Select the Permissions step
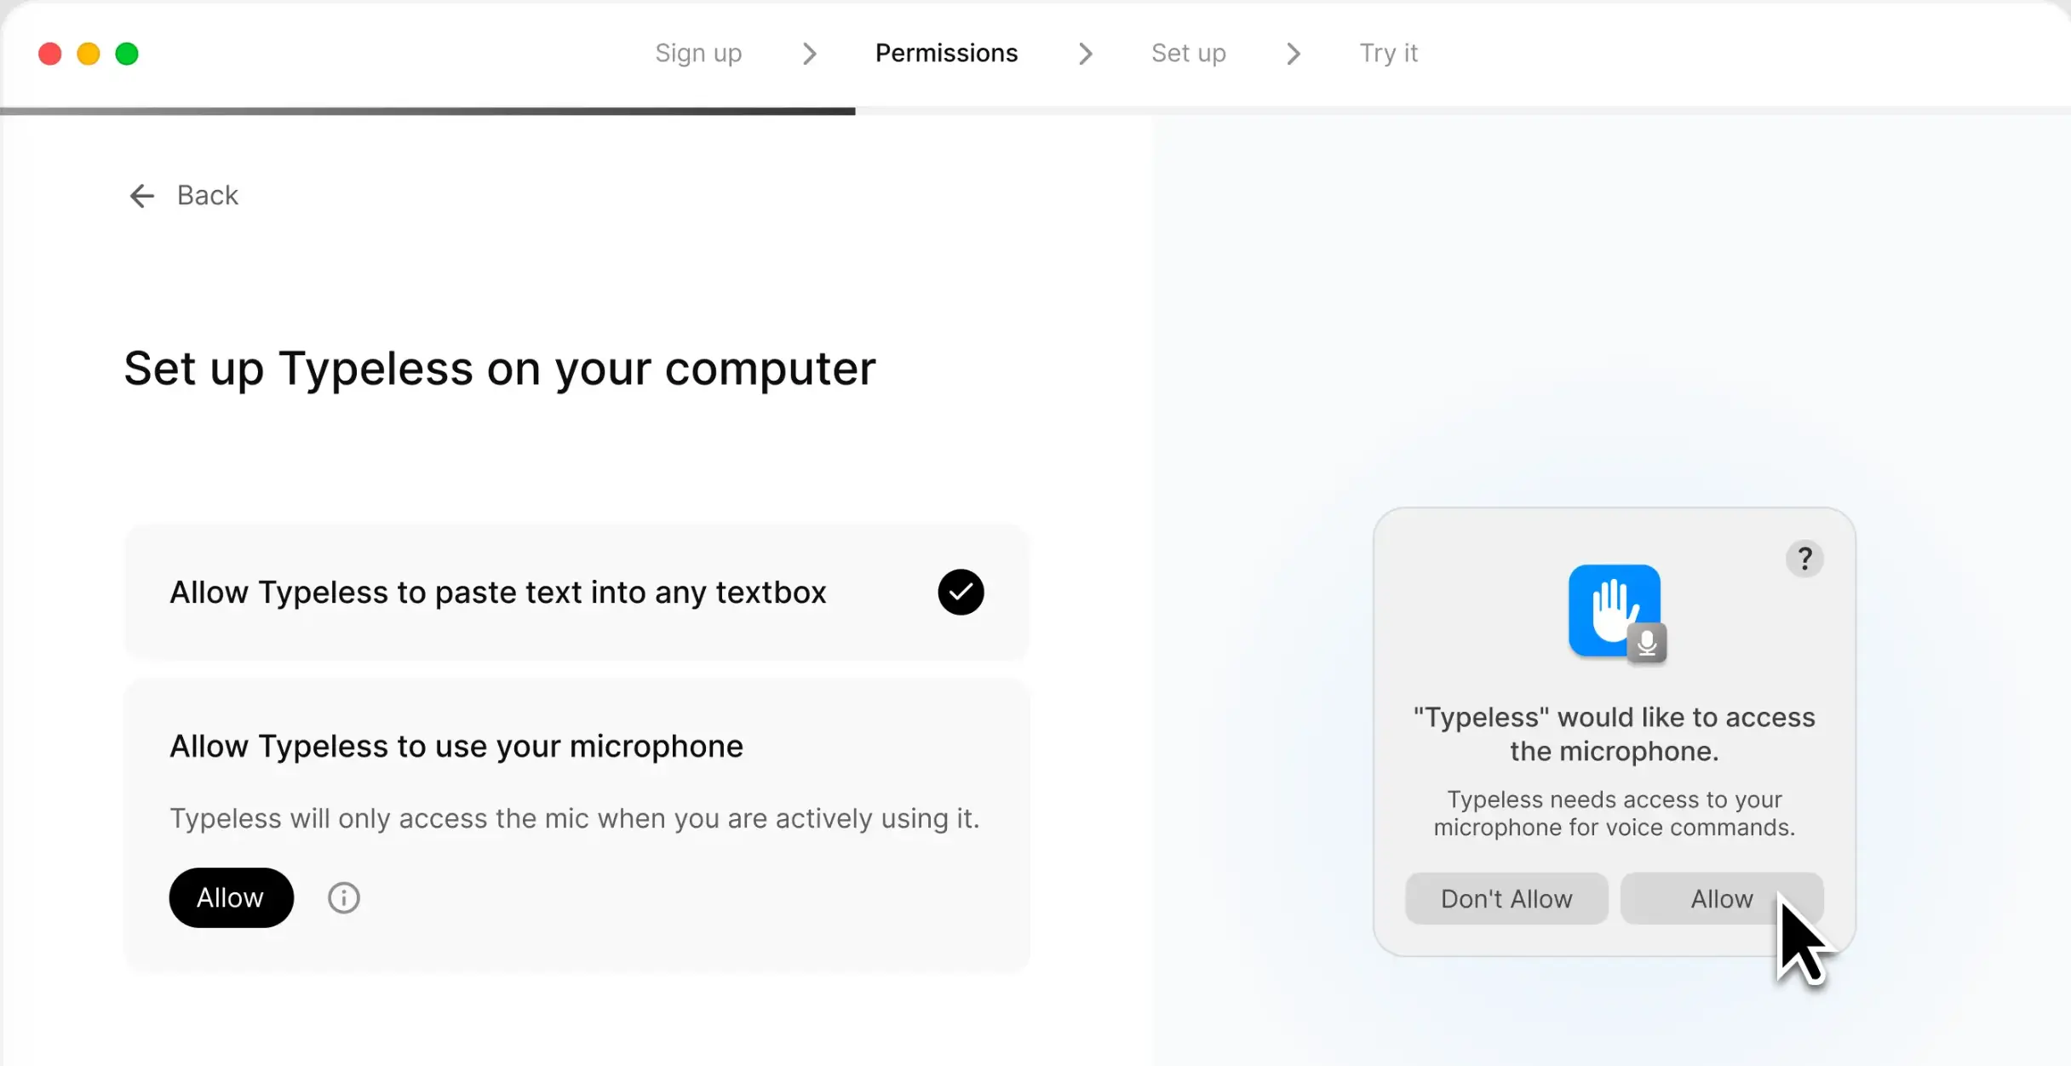This screenshot has height=1066, width=2071. tap(946, 54)
